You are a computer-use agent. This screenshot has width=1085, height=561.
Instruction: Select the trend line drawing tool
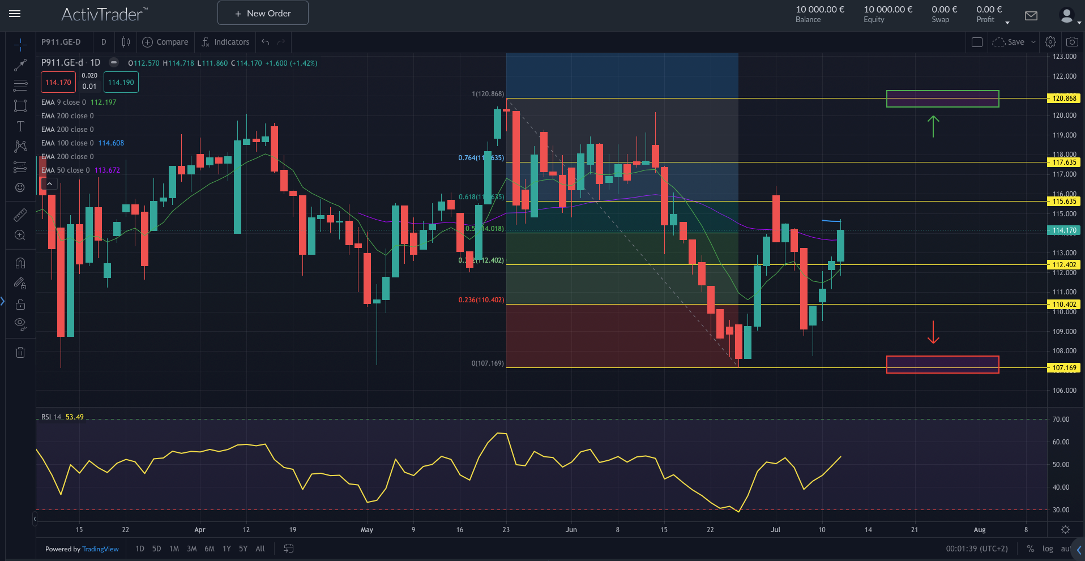pyautogui.click(x=20, y=65)
